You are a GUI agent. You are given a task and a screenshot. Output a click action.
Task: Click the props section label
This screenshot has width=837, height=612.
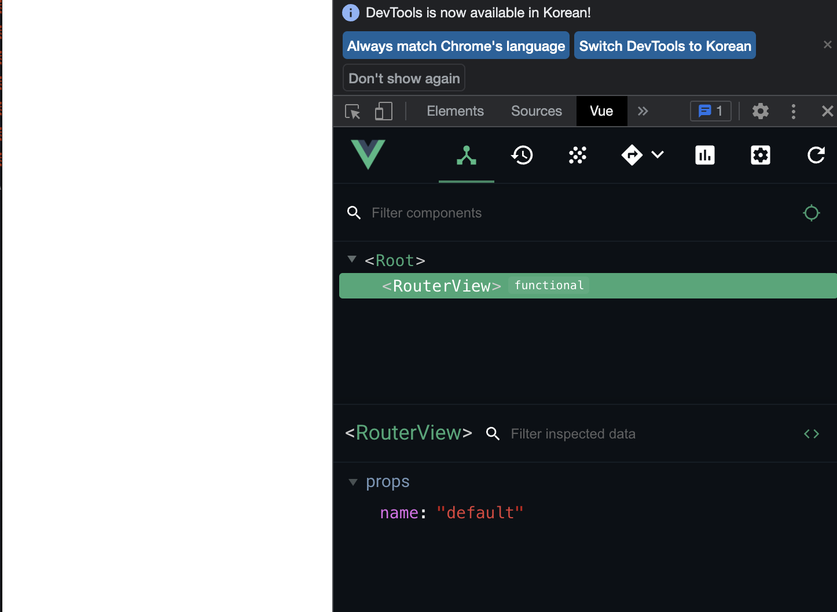[388, 481]
